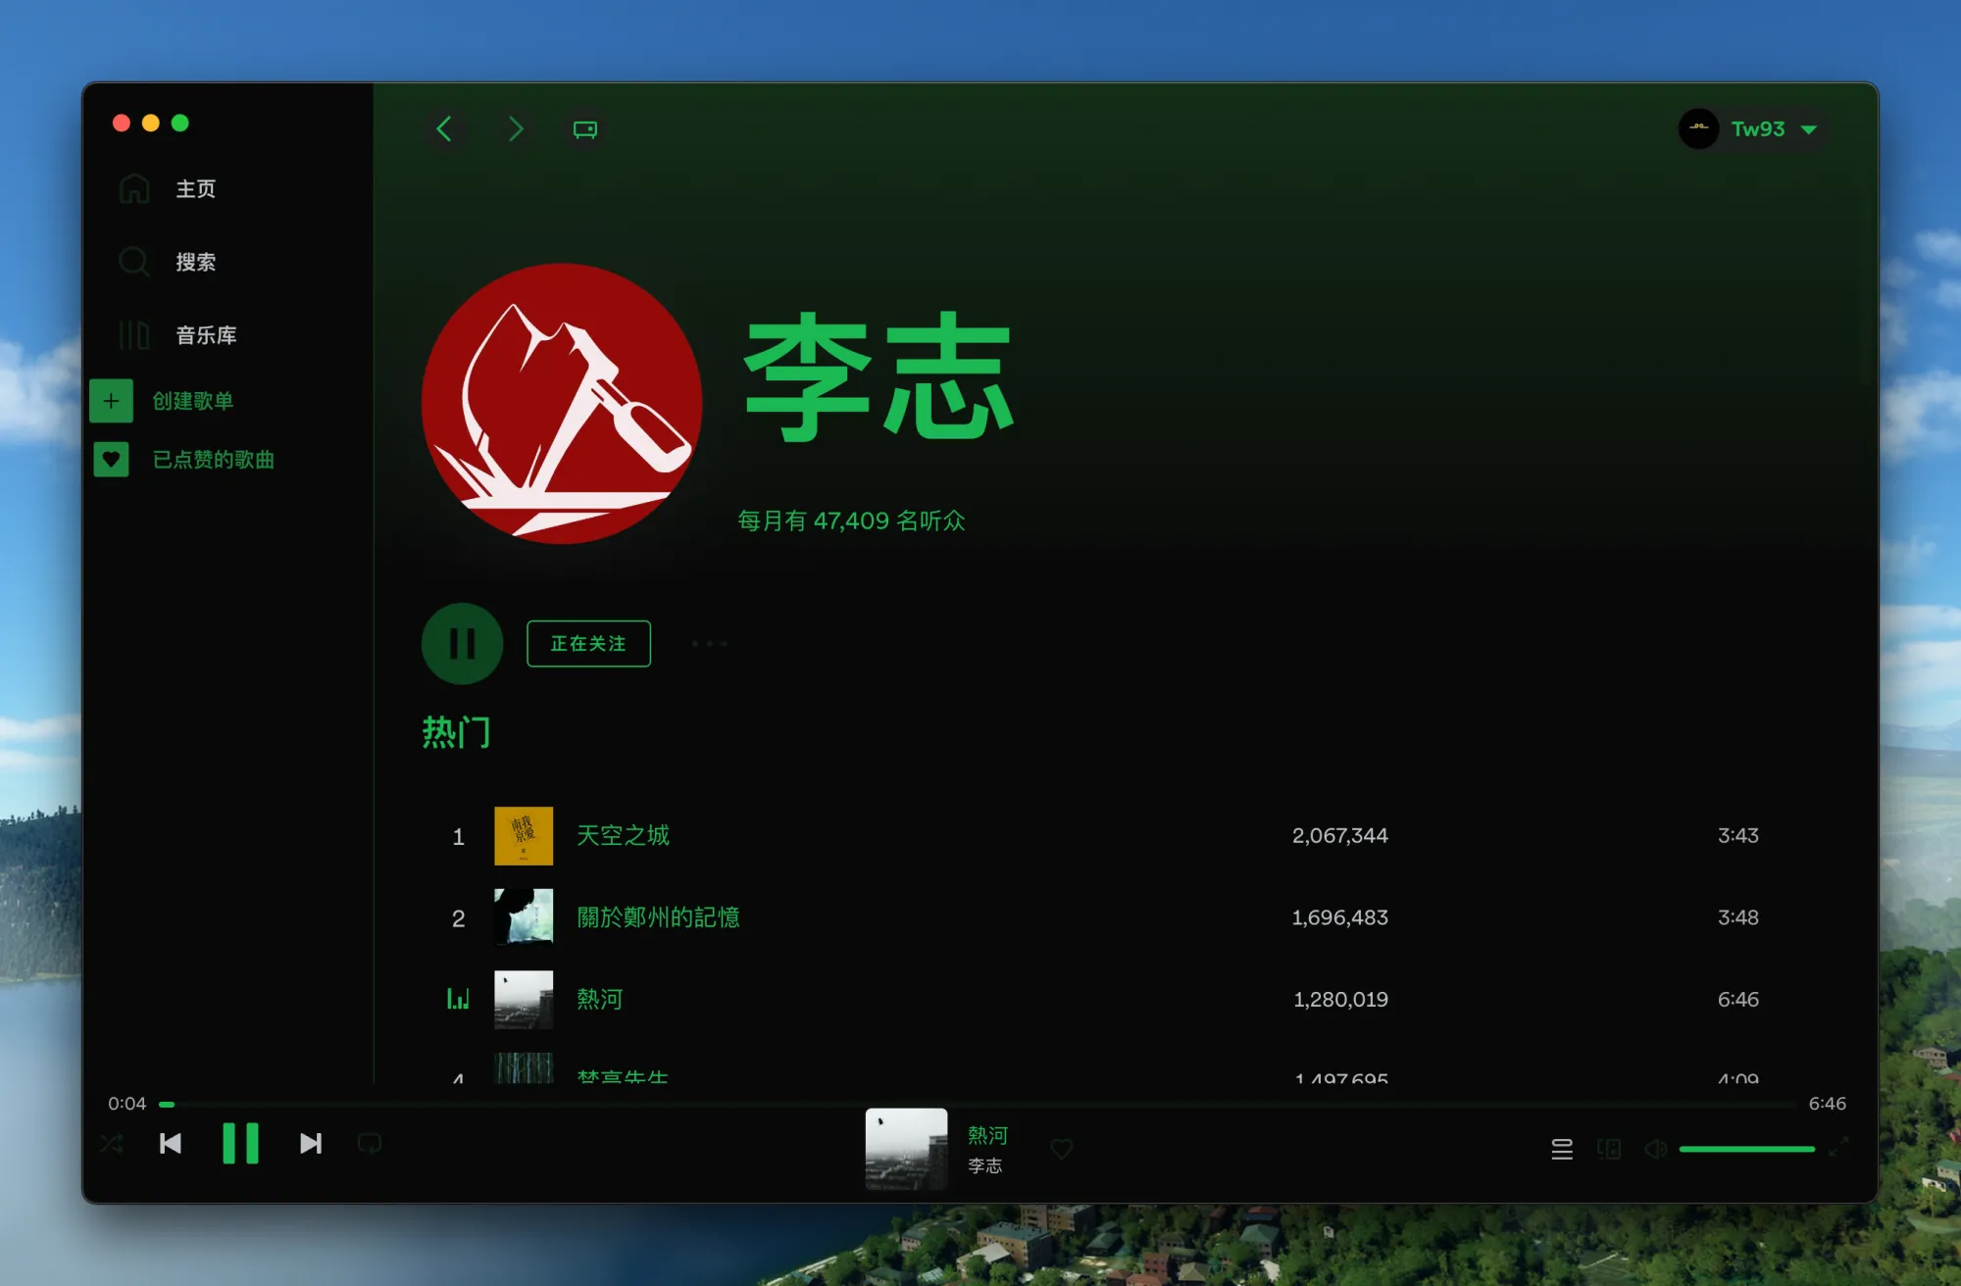This screenshot has width=1961, height=1286.
Task: Like the current song with the heart
Action: tap(1061, 1149)
